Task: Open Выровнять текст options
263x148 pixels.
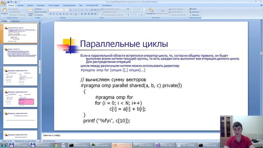Action: [109, 12]
